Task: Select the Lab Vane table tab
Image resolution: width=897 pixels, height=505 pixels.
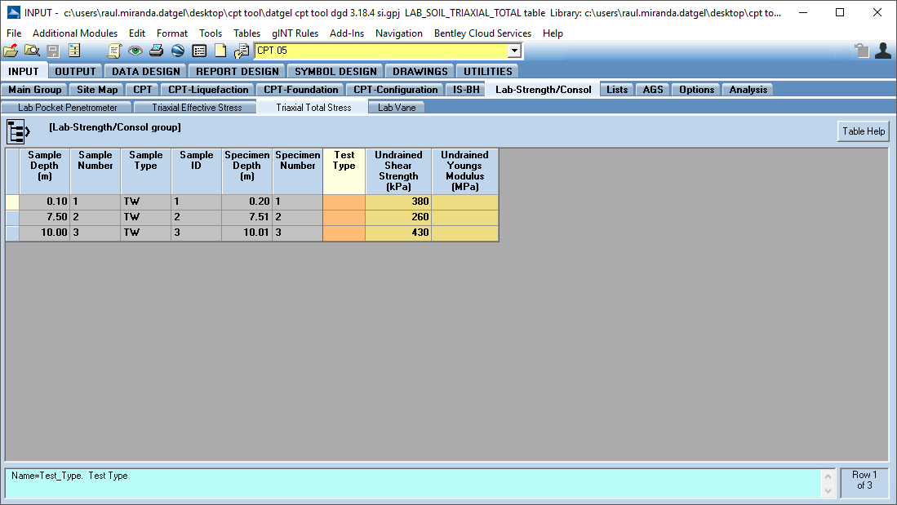Action: [x=396, y=108]
